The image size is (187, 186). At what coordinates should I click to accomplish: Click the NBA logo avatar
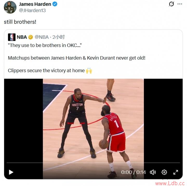pyautogui.click(x=12, y=37)
